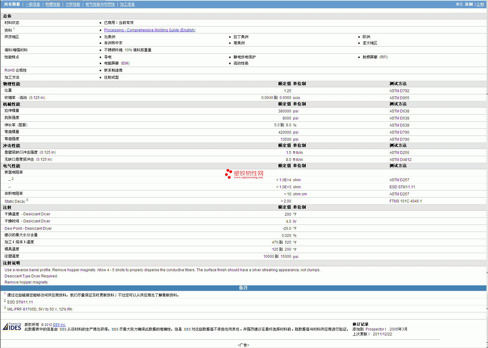This screenshot has height=348, width=488.
Task: Click the 物理性能 section header
Action: pos(12,84)
